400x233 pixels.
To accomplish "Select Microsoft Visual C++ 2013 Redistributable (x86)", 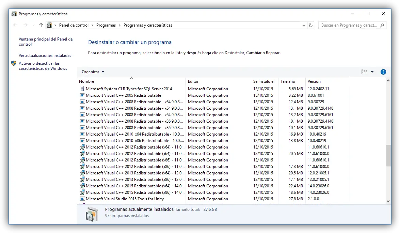I will [x=213, y=180].
